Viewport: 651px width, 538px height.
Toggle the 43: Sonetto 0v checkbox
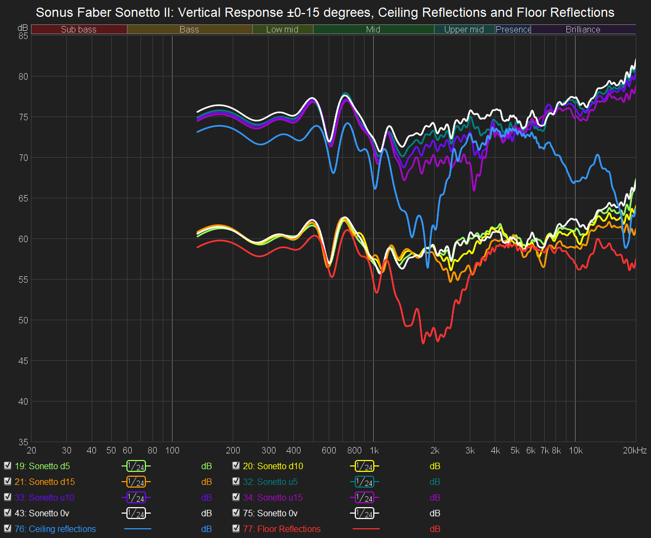[x=8, y=513]
